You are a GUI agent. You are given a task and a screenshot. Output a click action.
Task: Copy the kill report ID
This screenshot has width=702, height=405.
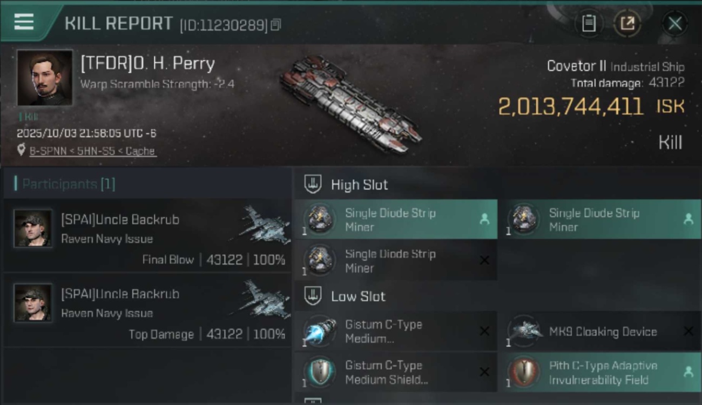click(276, 24)
